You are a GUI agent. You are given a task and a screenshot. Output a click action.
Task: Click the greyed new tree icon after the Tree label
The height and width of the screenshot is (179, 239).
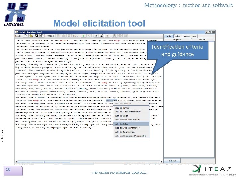tap(58, 36)
